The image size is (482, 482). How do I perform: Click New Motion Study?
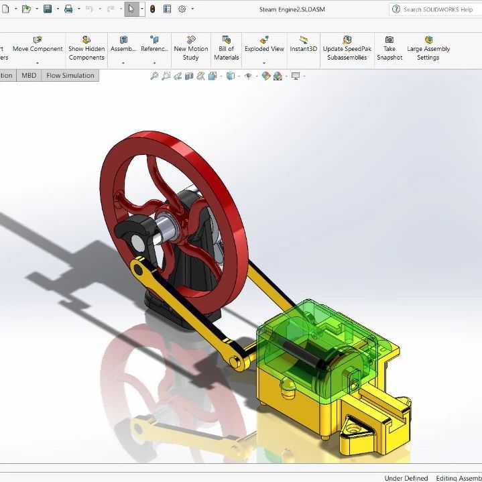click(191, 48)
